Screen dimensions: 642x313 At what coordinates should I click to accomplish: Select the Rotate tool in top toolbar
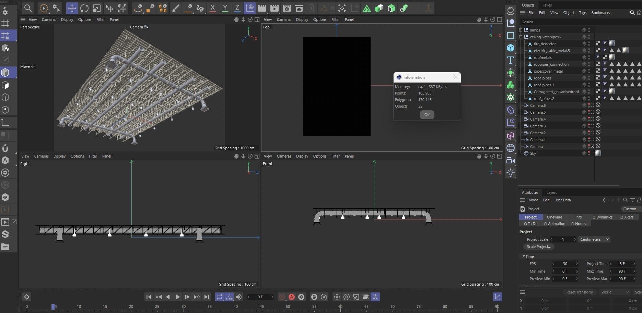84,8
